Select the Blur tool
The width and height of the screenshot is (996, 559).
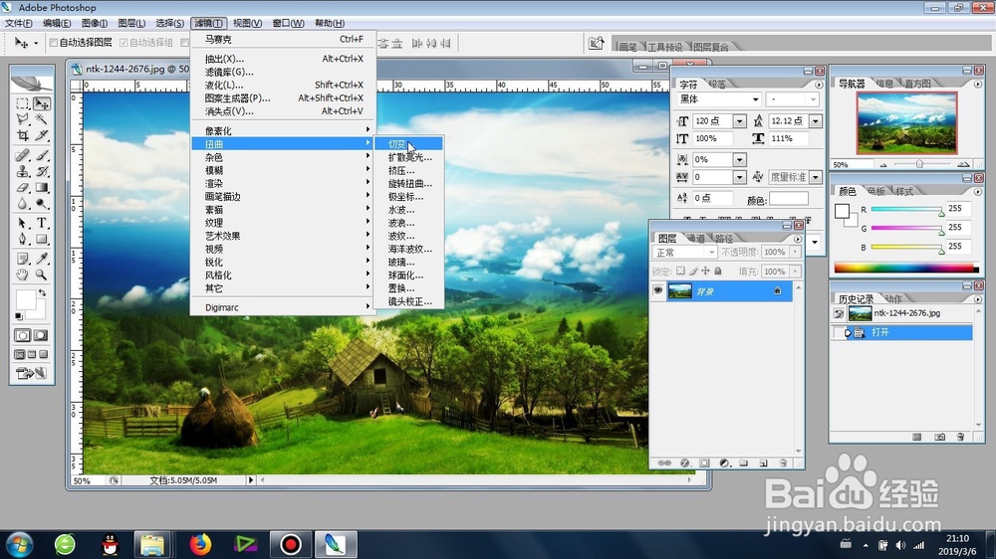pyautogui.click(x=23, y=204)
